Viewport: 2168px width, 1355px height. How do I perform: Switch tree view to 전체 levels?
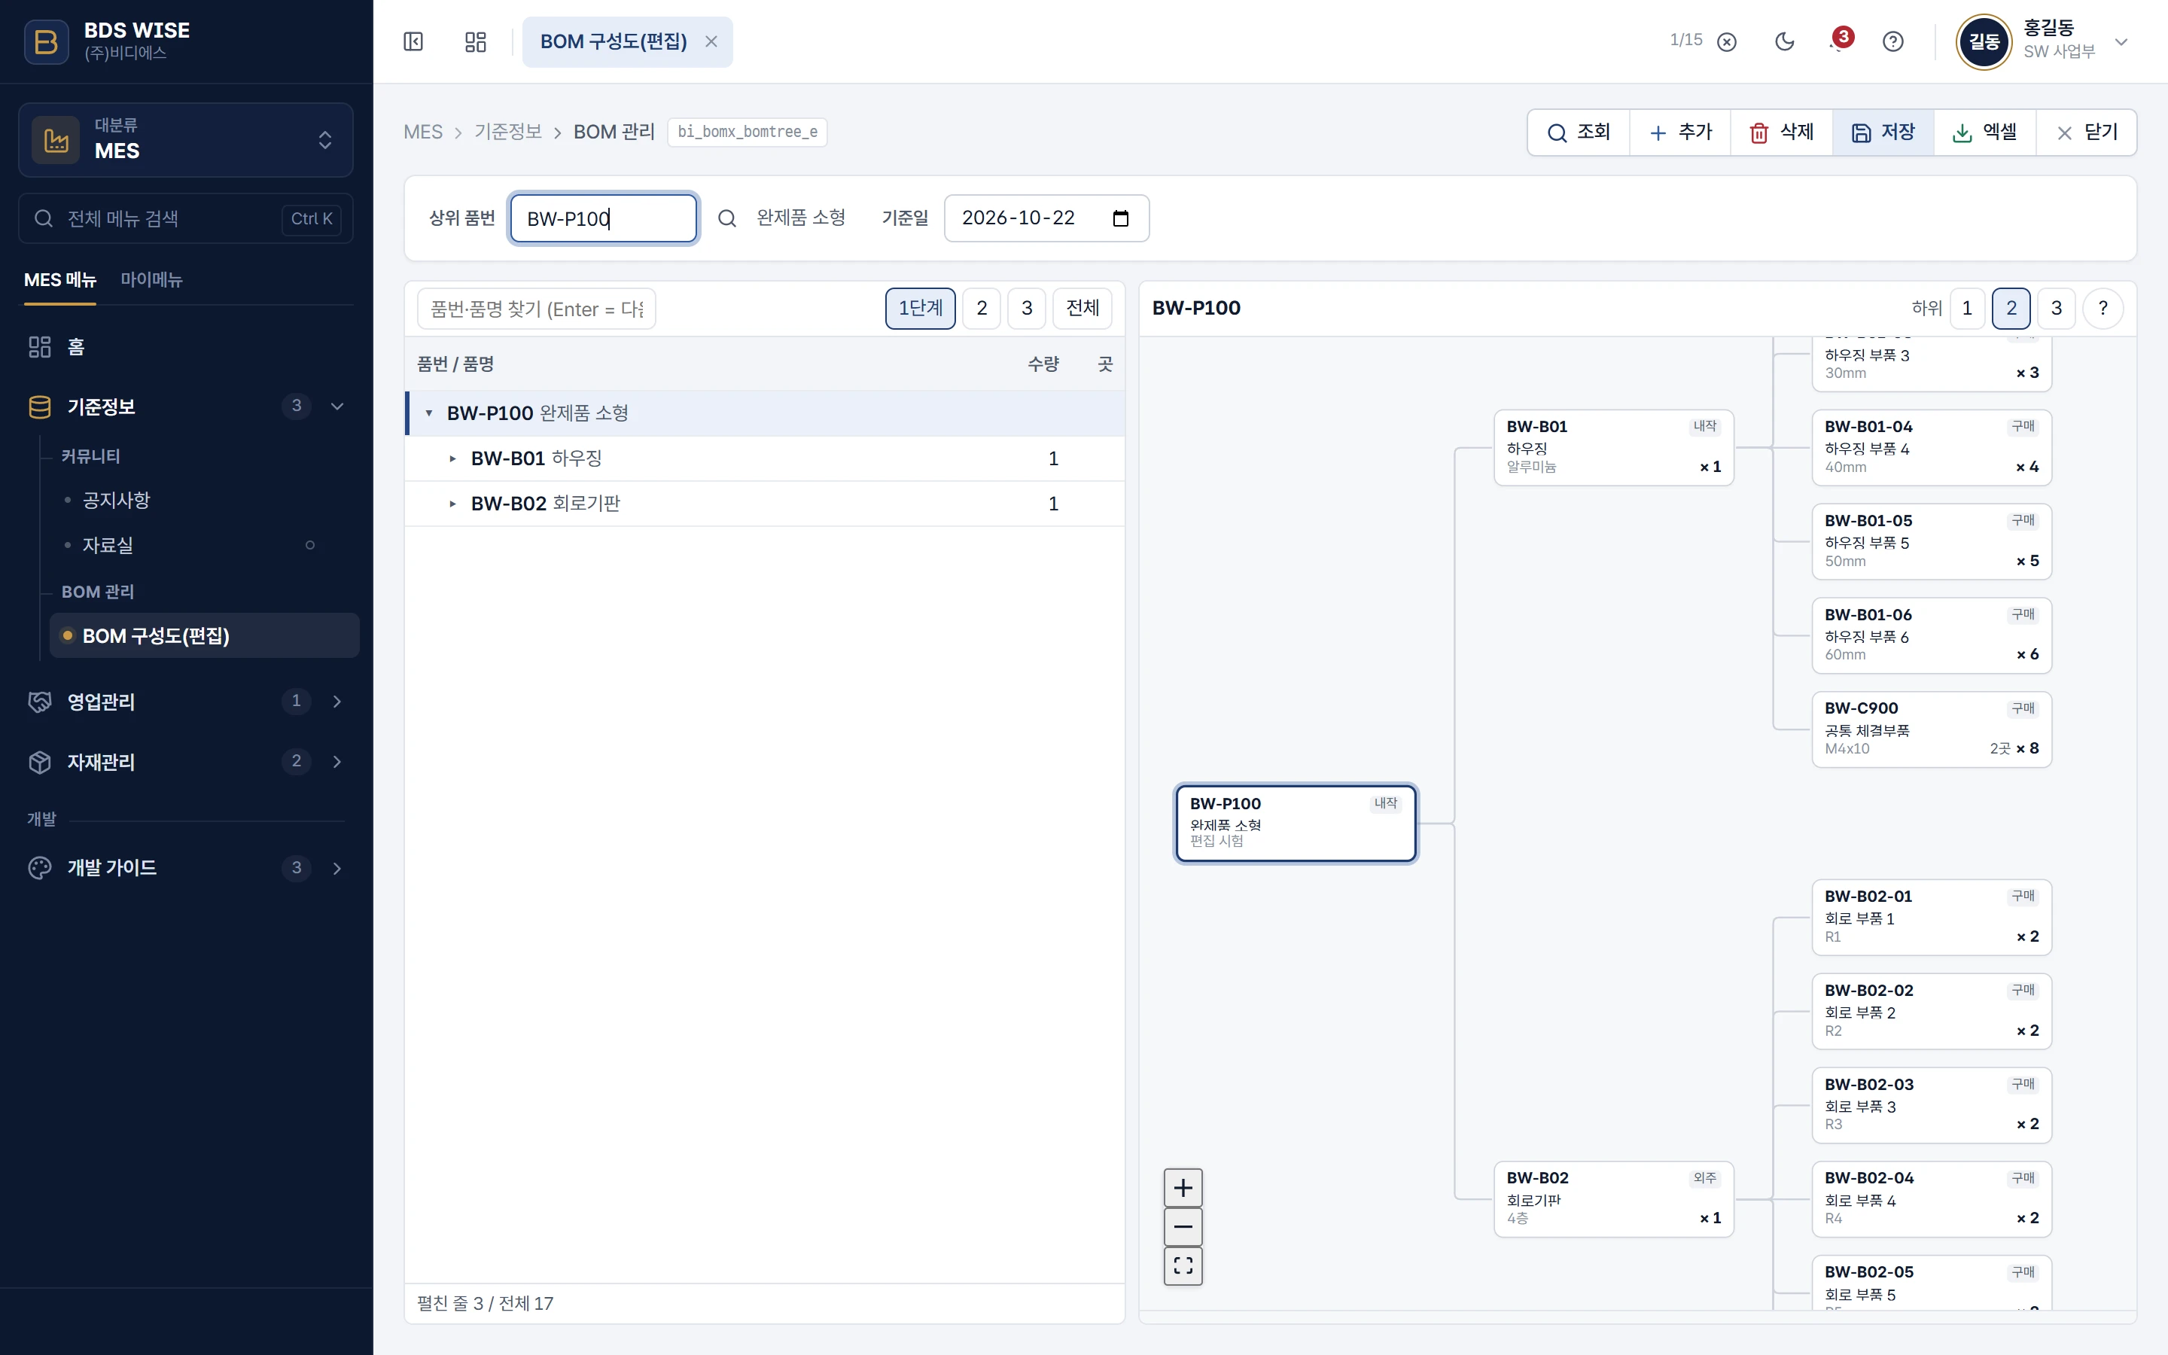[x=1082, y=309]
